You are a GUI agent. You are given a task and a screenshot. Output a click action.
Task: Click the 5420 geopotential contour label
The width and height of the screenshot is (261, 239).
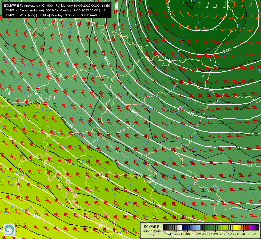pos(168,8)
